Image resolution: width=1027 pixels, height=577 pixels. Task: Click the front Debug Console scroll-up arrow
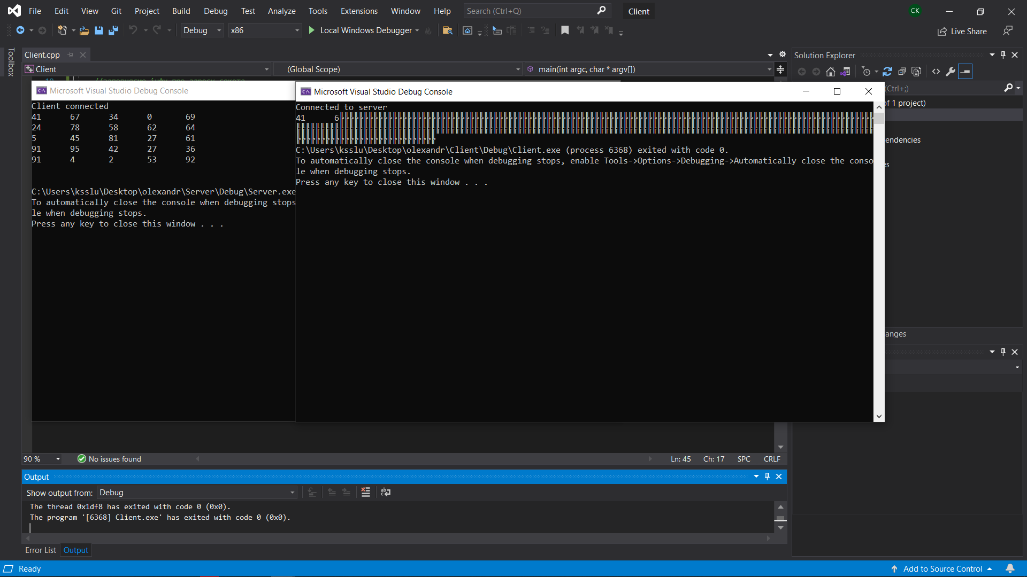(879, 107)
